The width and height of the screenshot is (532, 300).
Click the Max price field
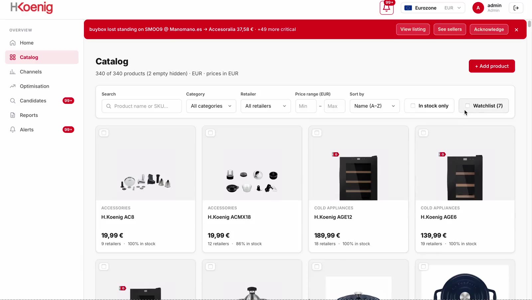coord(334,106)
